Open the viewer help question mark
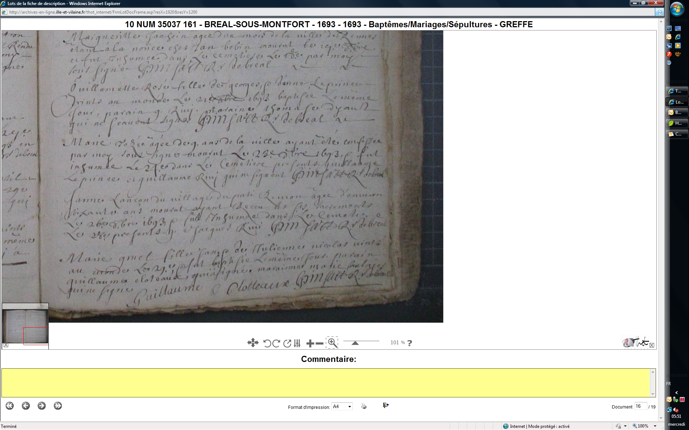Screen dimensions: 689x430 (410, 343)
